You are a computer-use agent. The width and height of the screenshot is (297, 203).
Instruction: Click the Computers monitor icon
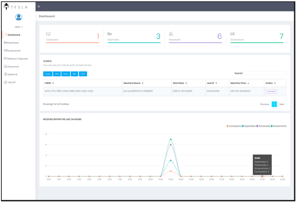click(48, 34)
